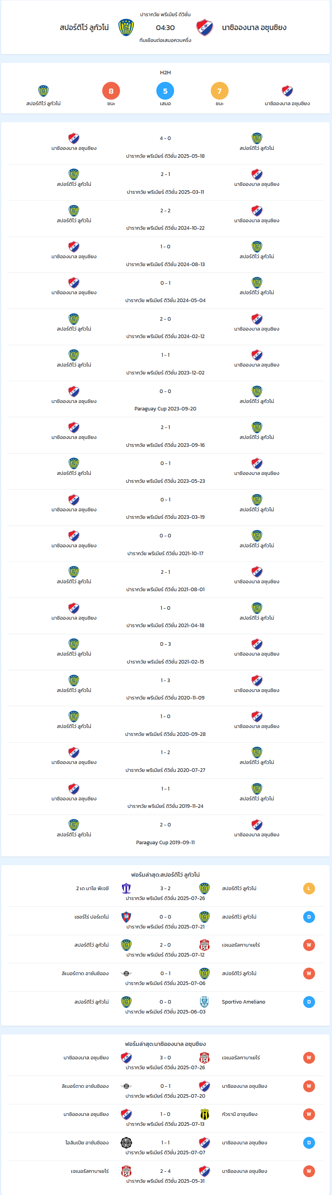Viewport: 332px width, 1195px height.
Task: Click the 3 - 2 score dated 2025-07-26
Action: pyautogui.click(x=165, y=889)
